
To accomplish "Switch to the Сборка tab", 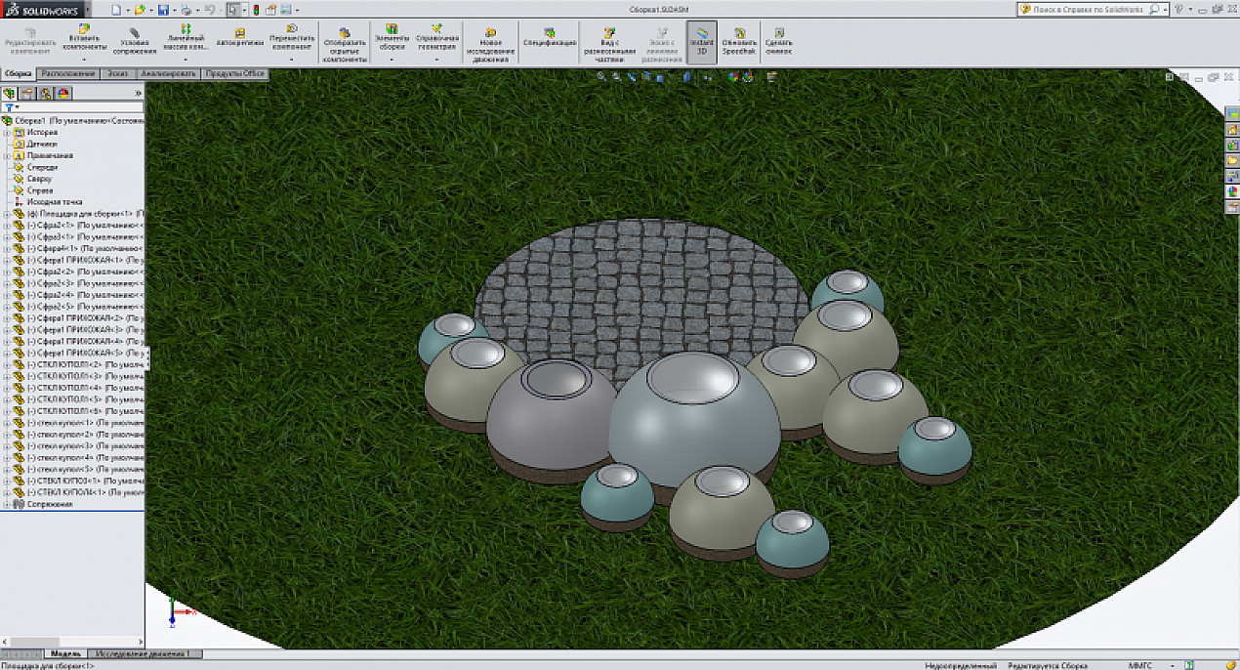I will tap(19, 74).
